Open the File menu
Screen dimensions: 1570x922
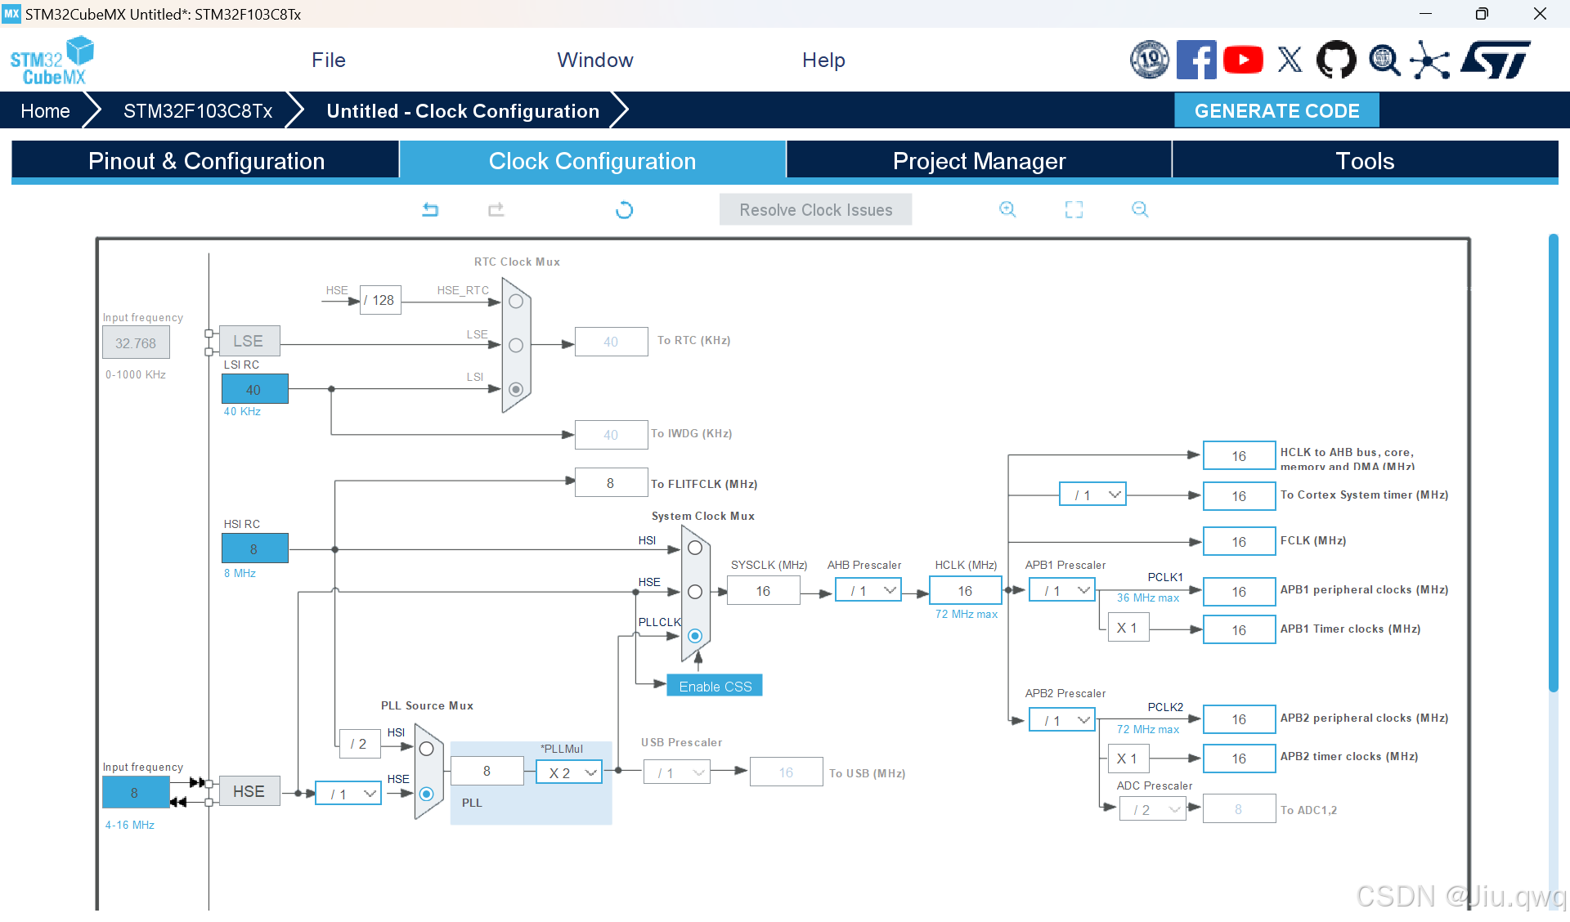pos(328,60)
